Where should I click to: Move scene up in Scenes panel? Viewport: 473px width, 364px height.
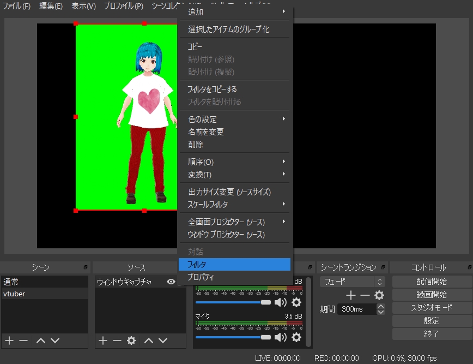[x=41, y=341]
